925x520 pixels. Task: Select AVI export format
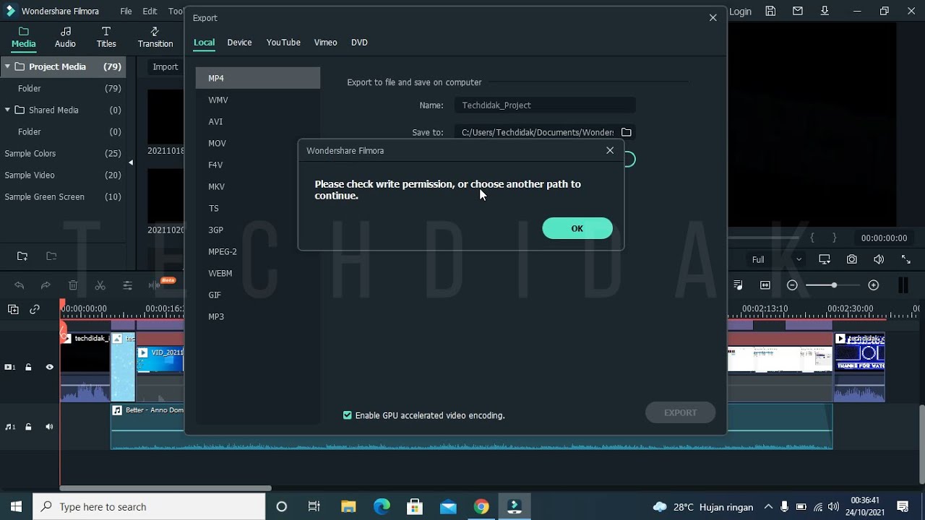point(257,121)
